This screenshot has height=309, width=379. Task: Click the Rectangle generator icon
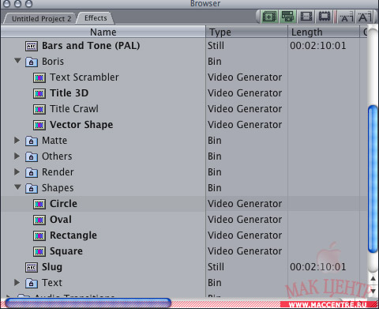coord(39,236)
